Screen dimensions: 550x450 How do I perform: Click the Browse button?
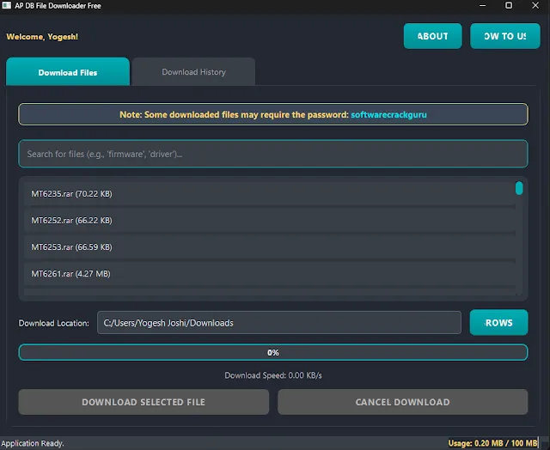pyautogui.click(x=498, y=322)
